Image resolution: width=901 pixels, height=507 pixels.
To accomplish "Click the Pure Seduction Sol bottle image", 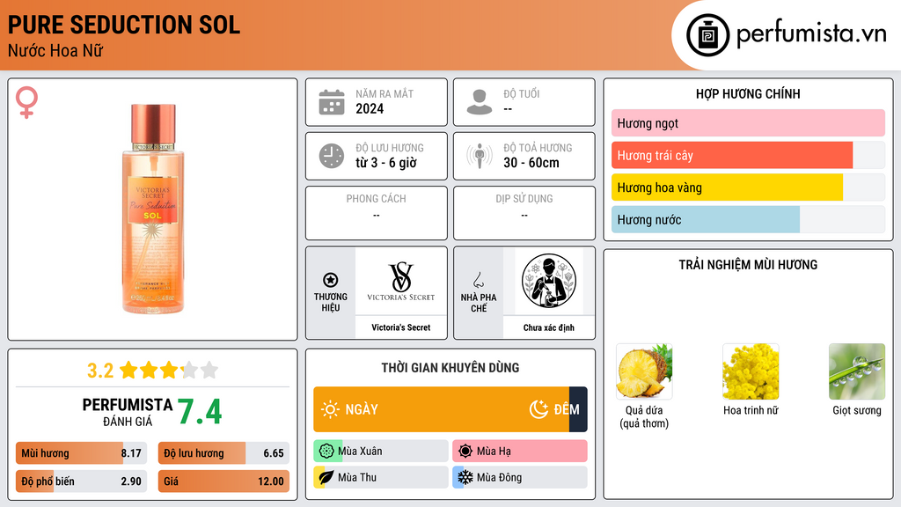I will (153, 209).
